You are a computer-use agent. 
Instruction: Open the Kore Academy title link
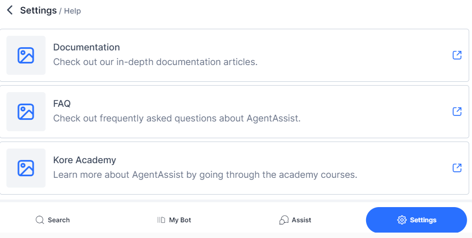coord(85,160)
